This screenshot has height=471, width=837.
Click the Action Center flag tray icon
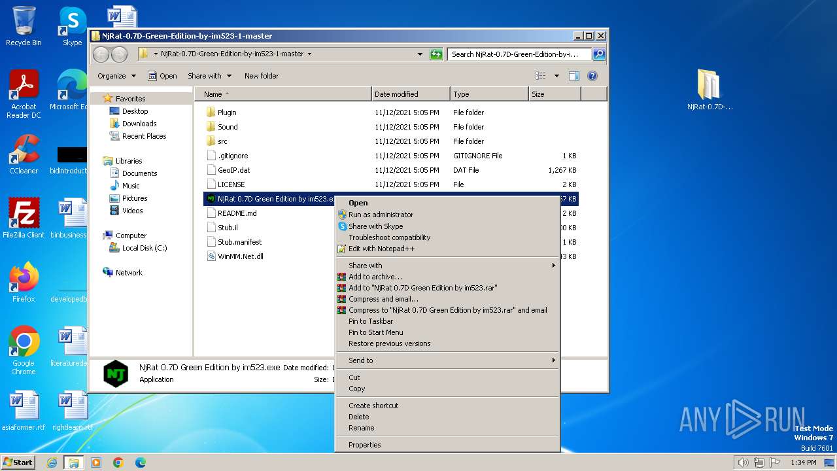click(776, 462)
